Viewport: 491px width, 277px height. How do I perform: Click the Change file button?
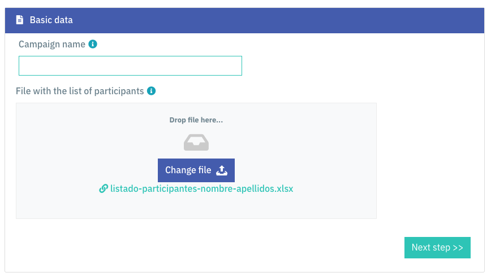click(196, 170)
